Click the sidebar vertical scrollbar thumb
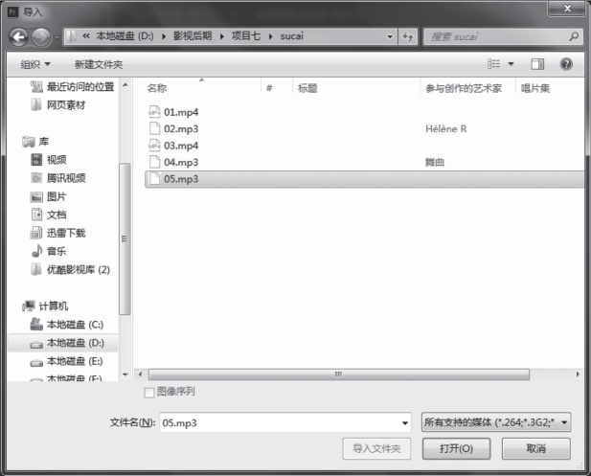The height and width of the screenshot is (476, 591). pos(125,238)
